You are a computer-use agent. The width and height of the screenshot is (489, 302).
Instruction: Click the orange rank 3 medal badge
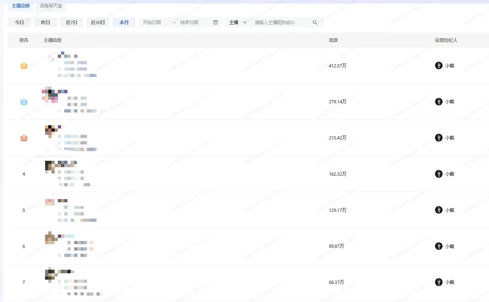click(x=23, y=138)
